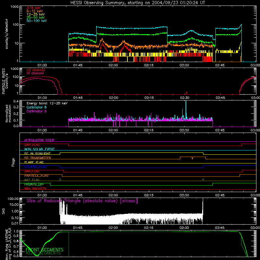Image resolution: width=260 pixels, height=260 pixels.
Task: Click the HI channel legend label
Action: tap(35, 73)
